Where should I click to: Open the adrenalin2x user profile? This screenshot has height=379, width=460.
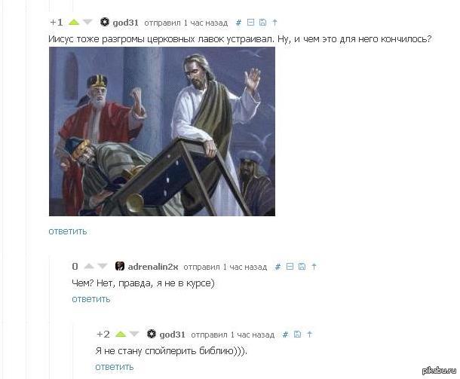coord(153,267)
